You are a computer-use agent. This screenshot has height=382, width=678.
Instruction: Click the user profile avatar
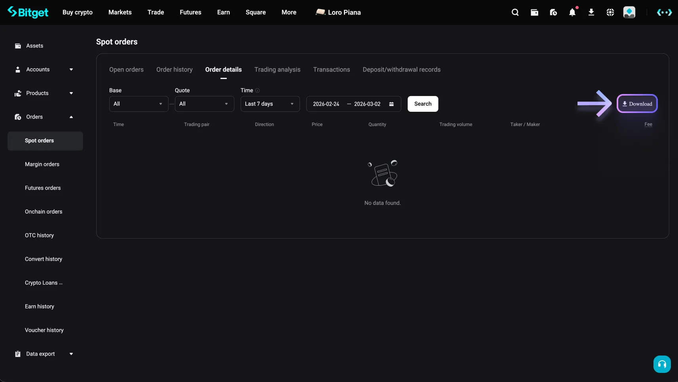pos(629,12)
